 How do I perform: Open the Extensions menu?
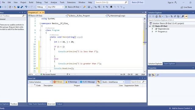pyautogui.click(x=71, y=2)
